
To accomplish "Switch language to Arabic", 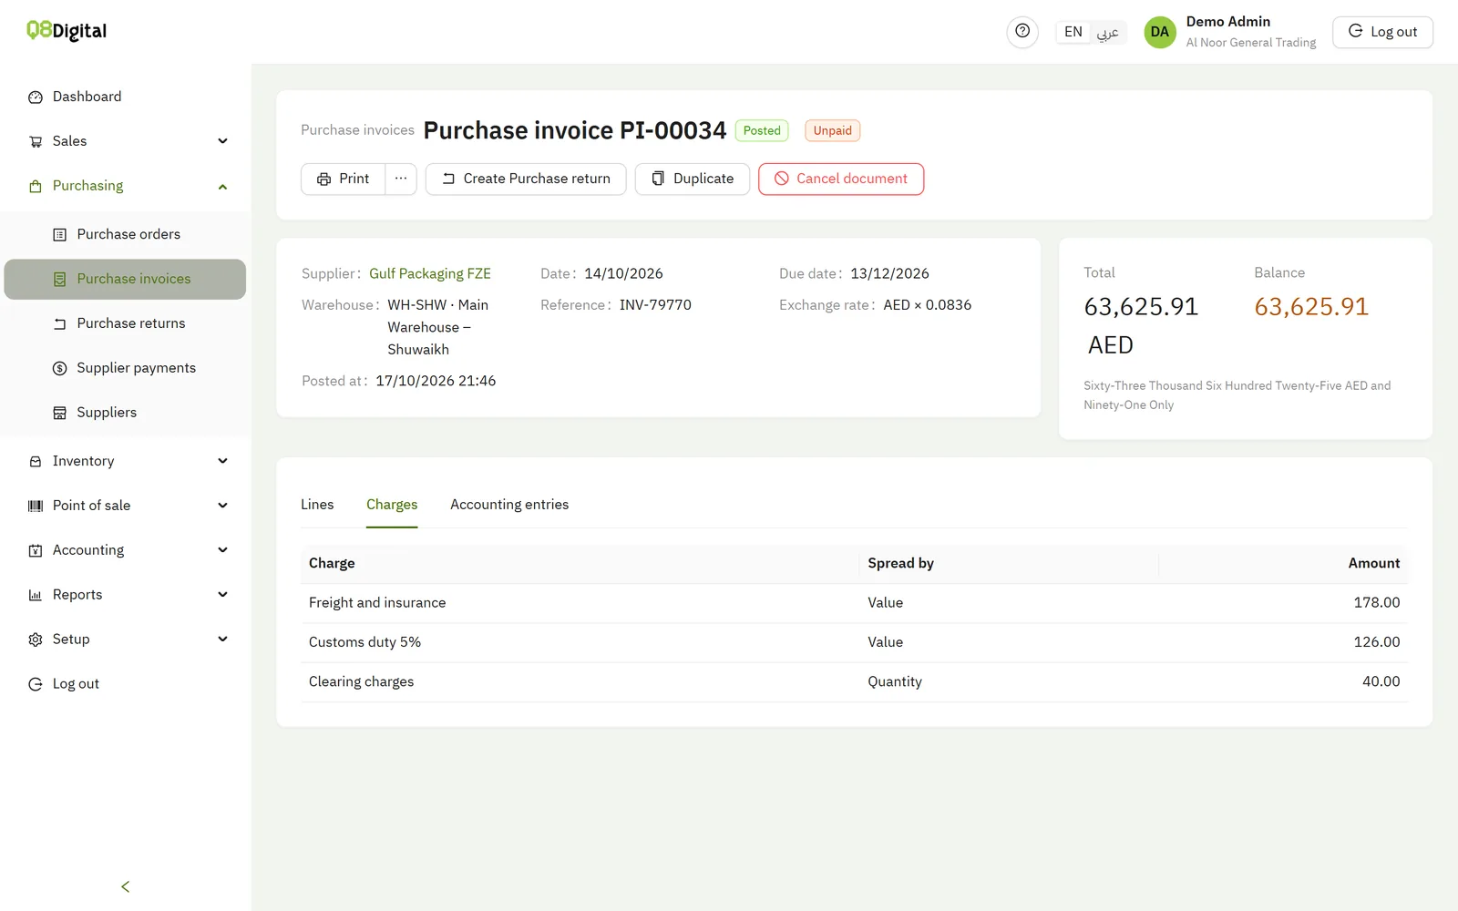I will point(1107,32).
